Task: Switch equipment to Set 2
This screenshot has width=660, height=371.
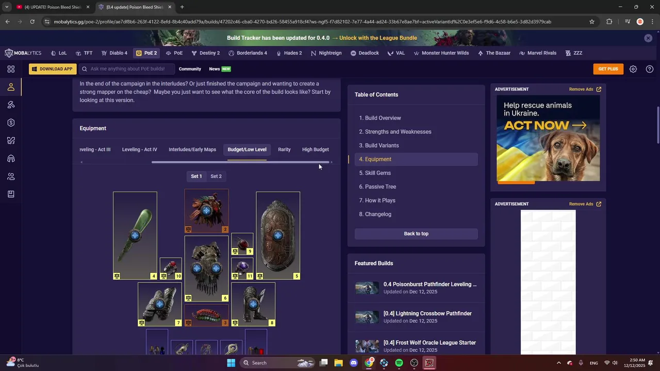Action: click(216, 176)
